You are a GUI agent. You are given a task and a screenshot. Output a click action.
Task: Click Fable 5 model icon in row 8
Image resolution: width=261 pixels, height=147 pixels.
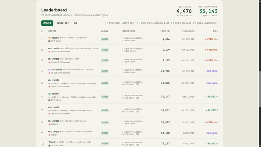(x=49, y=124)
